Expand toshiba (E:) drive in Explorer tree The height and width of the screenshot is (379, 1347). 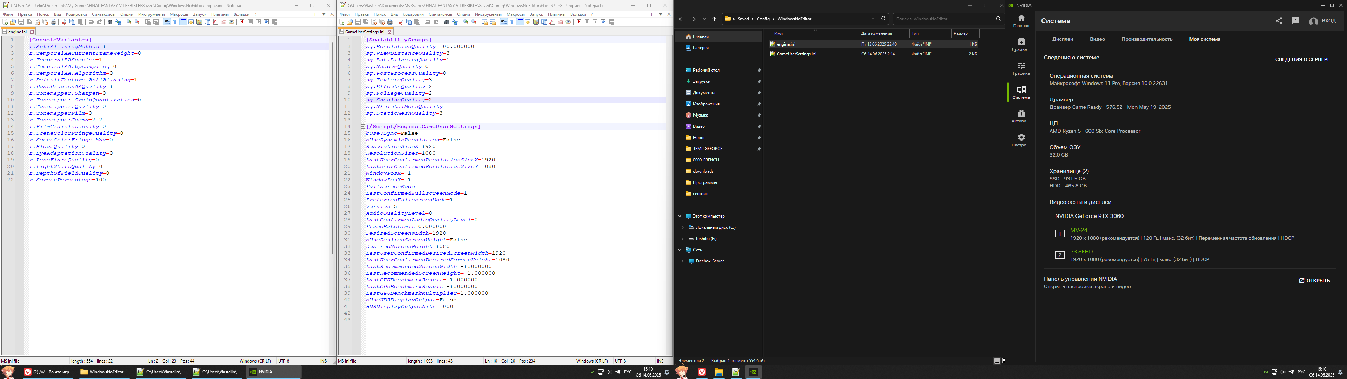(682, 239)
